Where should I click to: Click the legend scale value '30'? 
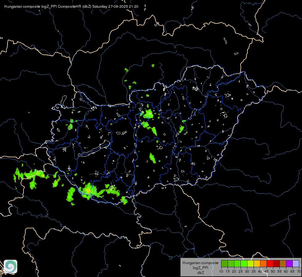pos(247,272)
